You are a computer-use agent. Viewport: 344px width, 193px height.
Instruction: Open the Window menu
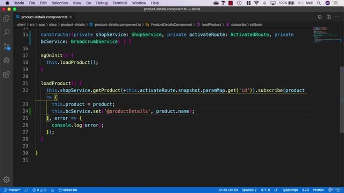coord(139,3)
